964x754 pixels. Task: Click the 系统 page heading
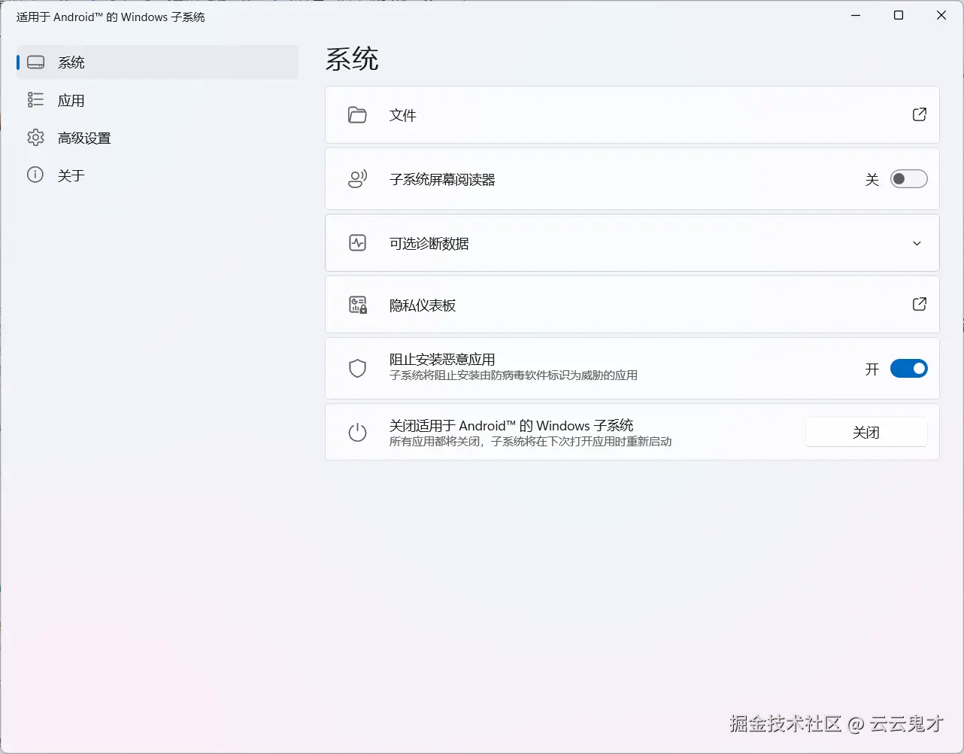click(x=352, y=59)
